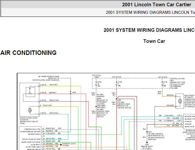The height and width of the screenshot is (150, 195).
Task: Select the 10A fuse symbol
Action: [96, 84]
